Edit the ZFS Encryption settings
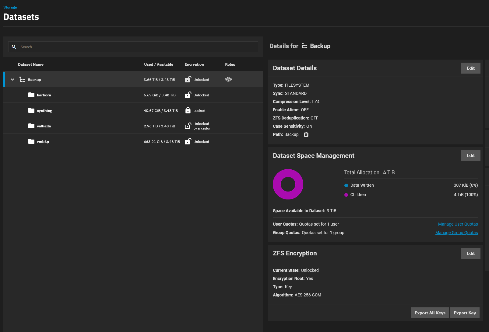The image size is (489, 332). [x=470, y=253]
